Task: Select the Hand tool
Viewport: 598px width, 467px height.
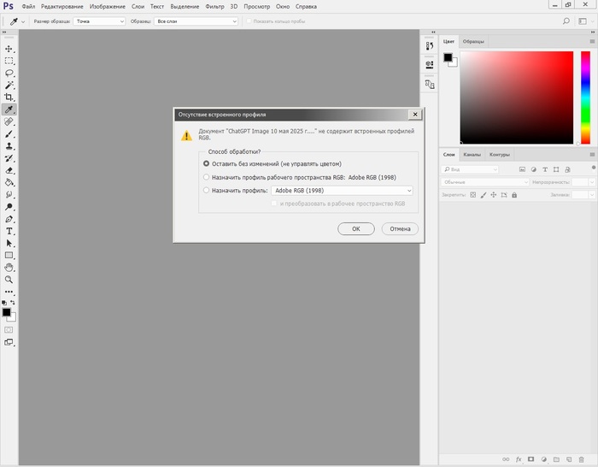Action: point(9,268)
